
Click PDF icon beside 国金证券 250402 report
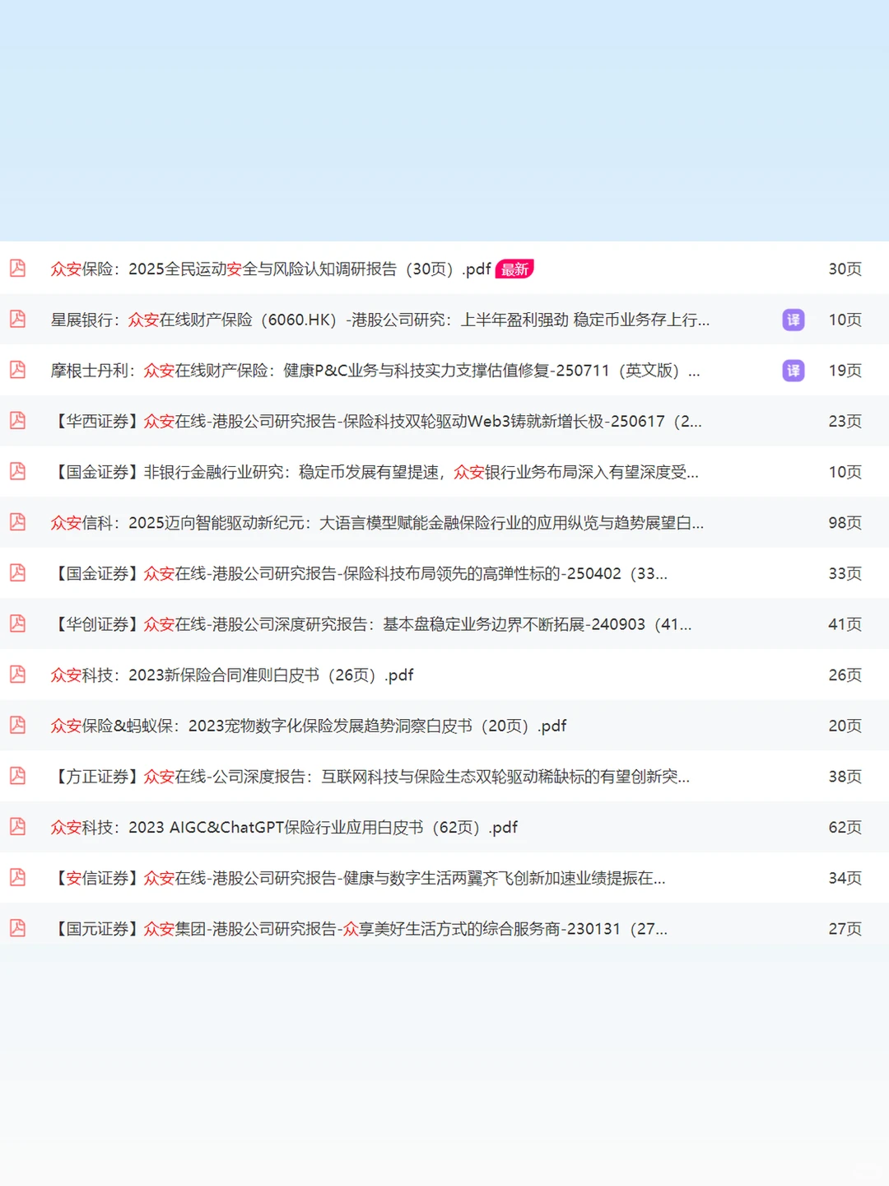coord(17,572)
